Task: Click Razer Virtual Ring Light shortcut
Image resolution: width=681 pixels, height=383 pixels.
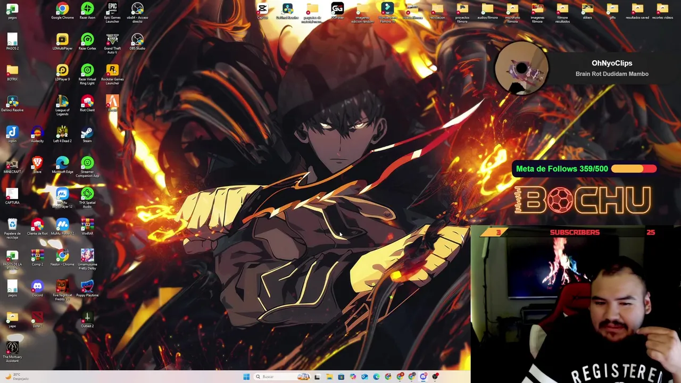Action: point(87,74)
